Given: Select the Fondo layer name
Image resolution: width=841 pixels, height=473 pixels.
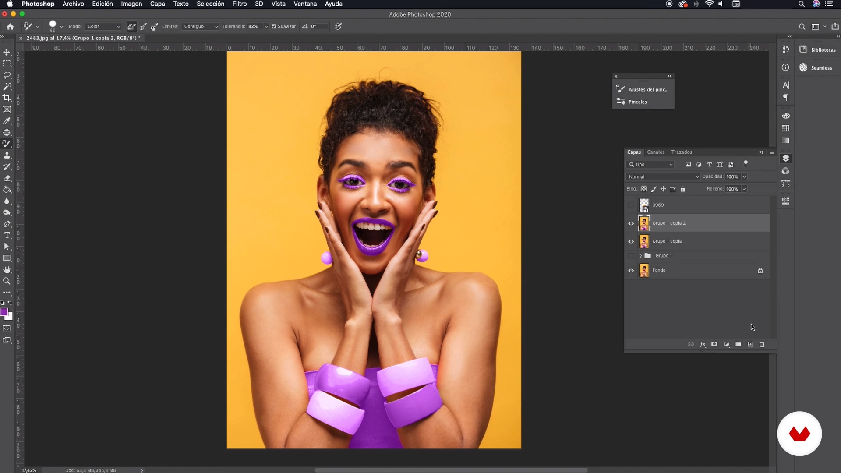Looking at the screenshot, I should pos(659,271).
